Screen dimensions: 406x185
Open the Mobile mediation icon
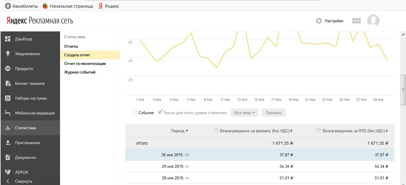pos(8,113)
